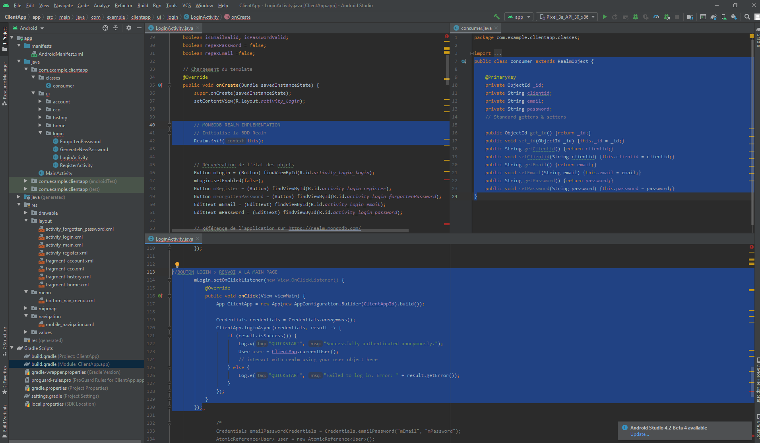Click the Search Everywhere magnifier icon
The width and height of the screenshot is (760, 443).
[747, 17]
